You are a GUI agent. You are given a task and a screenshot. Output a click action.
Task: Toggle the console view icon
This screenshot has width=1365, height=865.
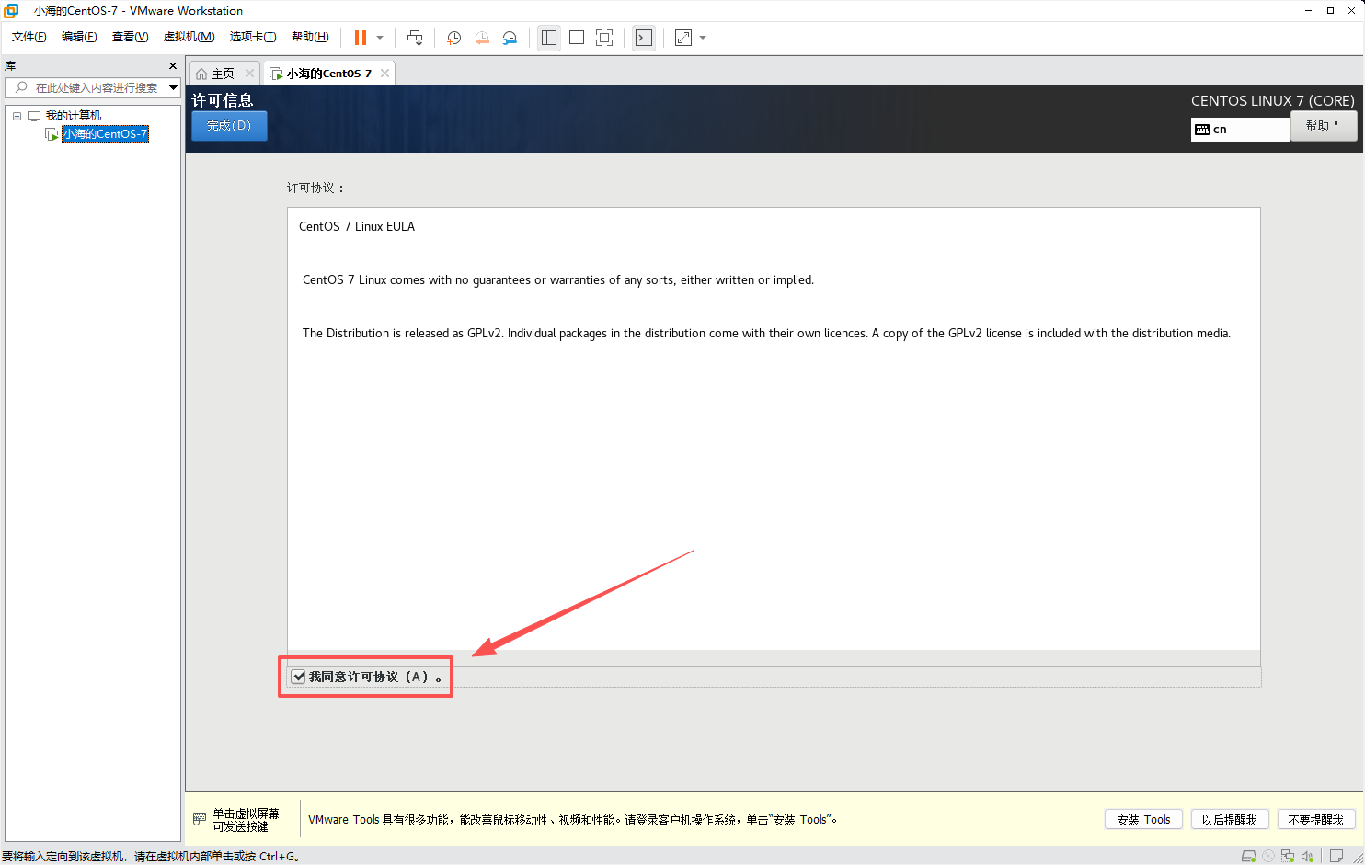tap(644, 38)
